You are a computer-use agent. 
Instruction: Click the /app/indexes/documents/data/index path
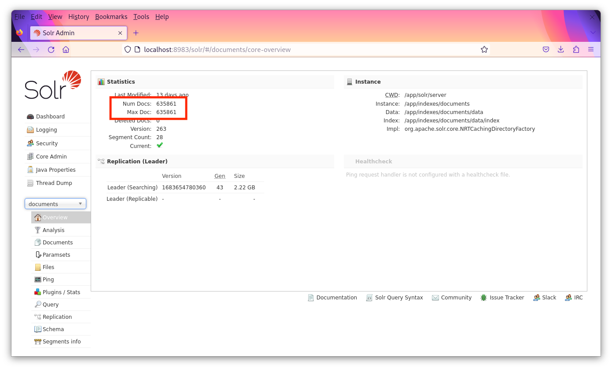[x=452, y=121]
